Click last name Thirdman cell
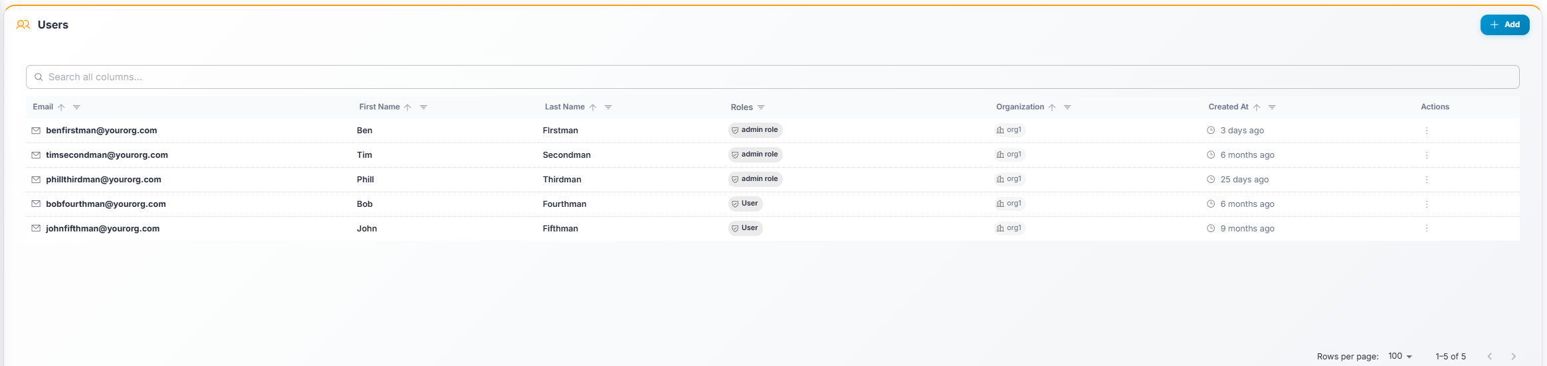 [562, 180]
